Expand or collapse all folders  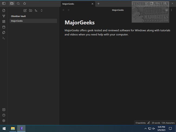[x=41, y=11]
